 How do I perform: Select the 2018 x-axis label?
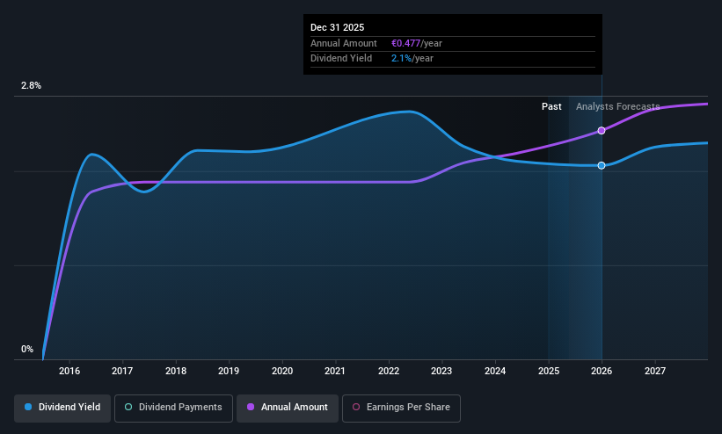[x=176, y=371]
